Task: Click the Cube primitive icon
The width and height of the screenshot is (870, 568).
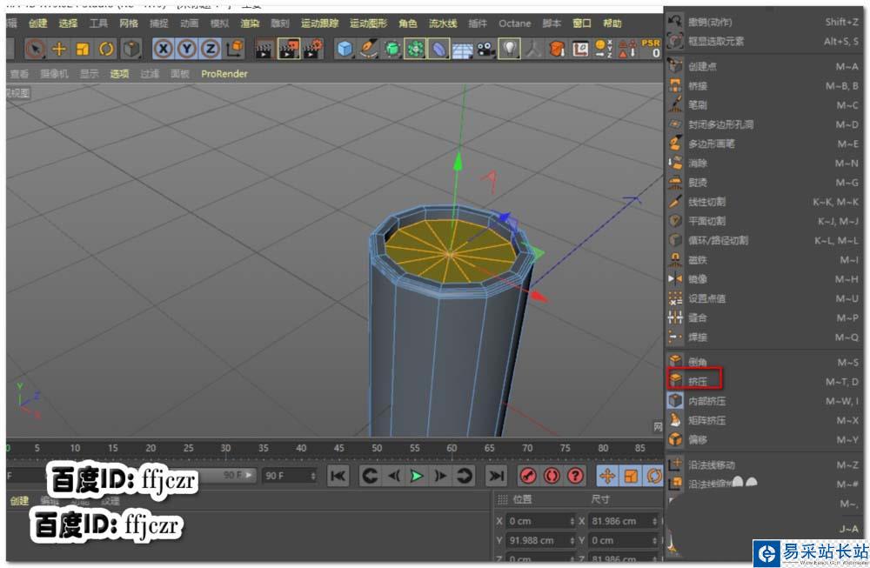Action: click(345, 50)
